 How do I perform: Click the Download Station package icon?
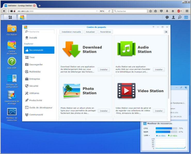tap(71, 49)
